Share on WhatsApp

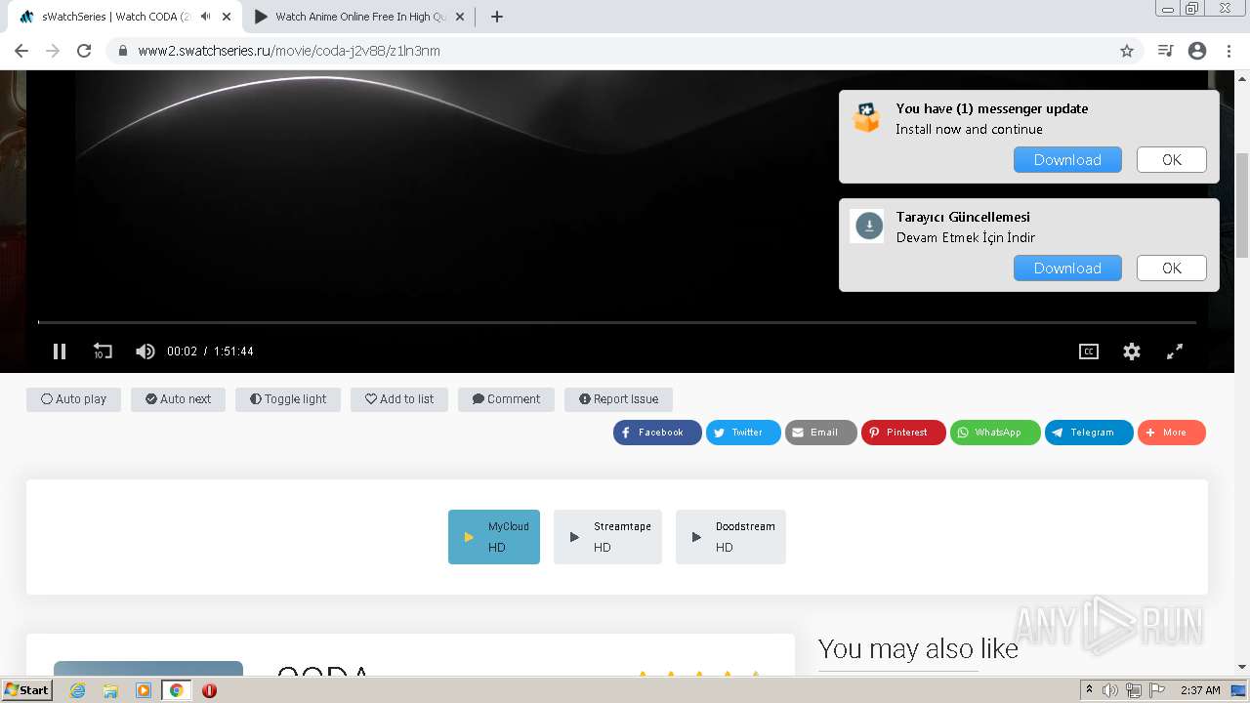(x=995, y=433)
